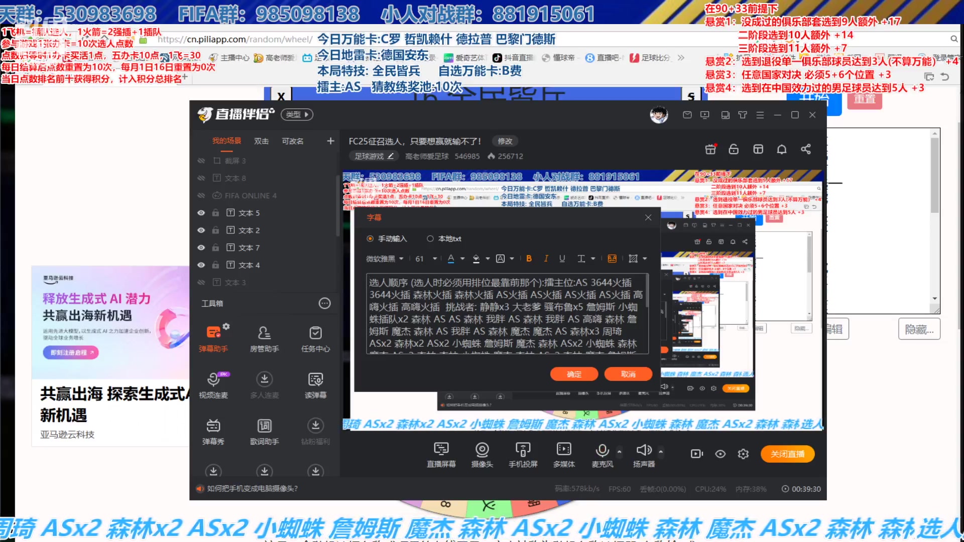Toggle visibility of 文本 4 layer
This screenshot has width=964, height=542.
pyautogui.click(x=201, y=265)
